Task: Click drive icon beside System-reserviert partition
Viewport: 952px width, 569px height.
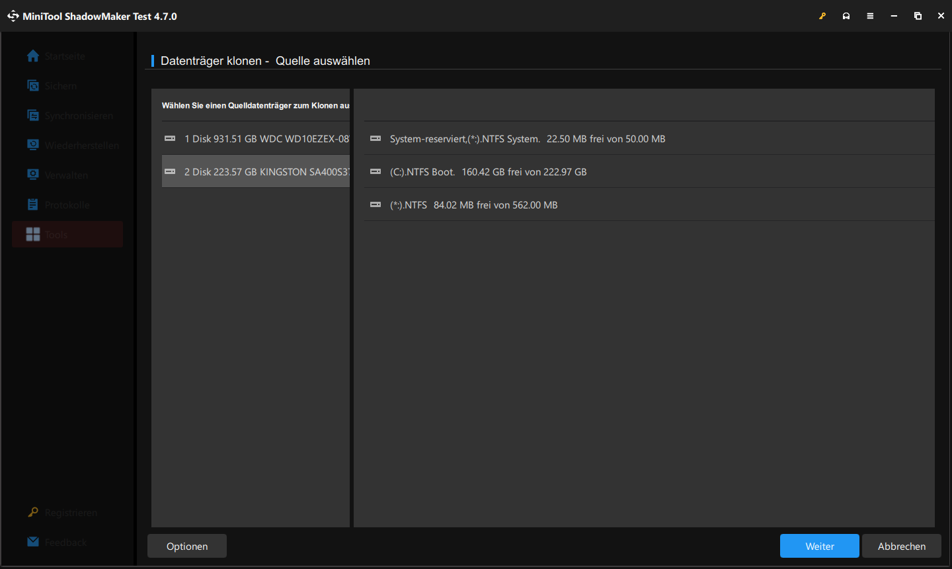Action: click(x=376, y=138)
